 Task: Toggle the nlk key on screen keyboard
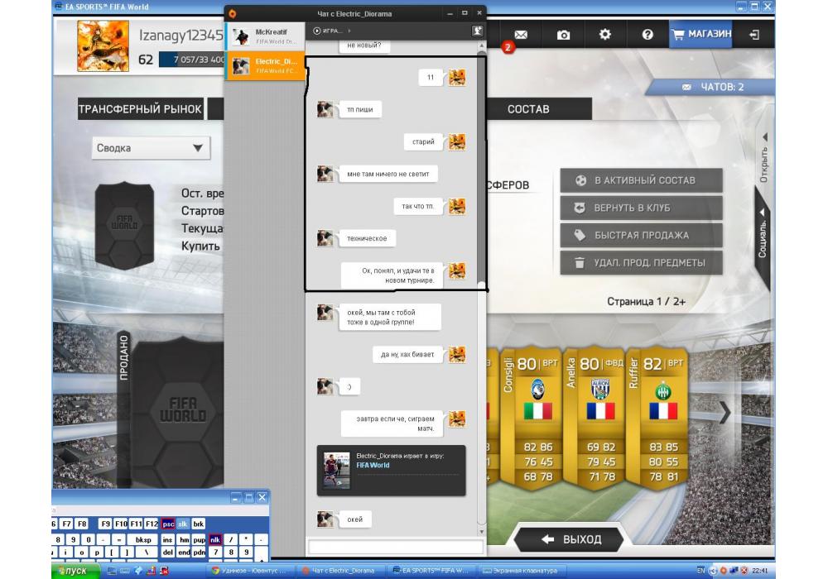click(x=215, y=539)
